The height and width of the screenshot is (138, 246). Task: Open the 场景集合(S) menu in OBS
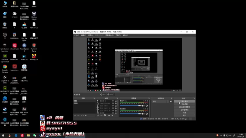pos(109,35)
